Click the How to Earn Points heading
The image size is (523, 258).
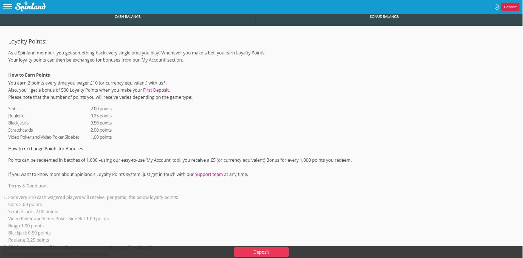pos(29,75)
